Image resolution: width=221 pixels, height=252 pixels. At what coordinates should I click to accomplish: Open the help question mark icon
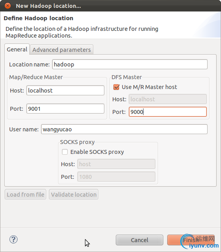[x=13, y=239]
